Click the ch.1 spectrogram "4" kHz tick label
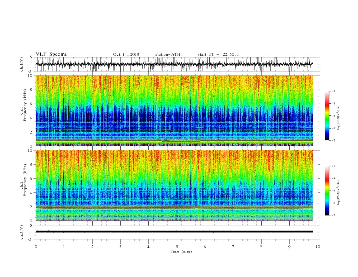 [32, 118]
